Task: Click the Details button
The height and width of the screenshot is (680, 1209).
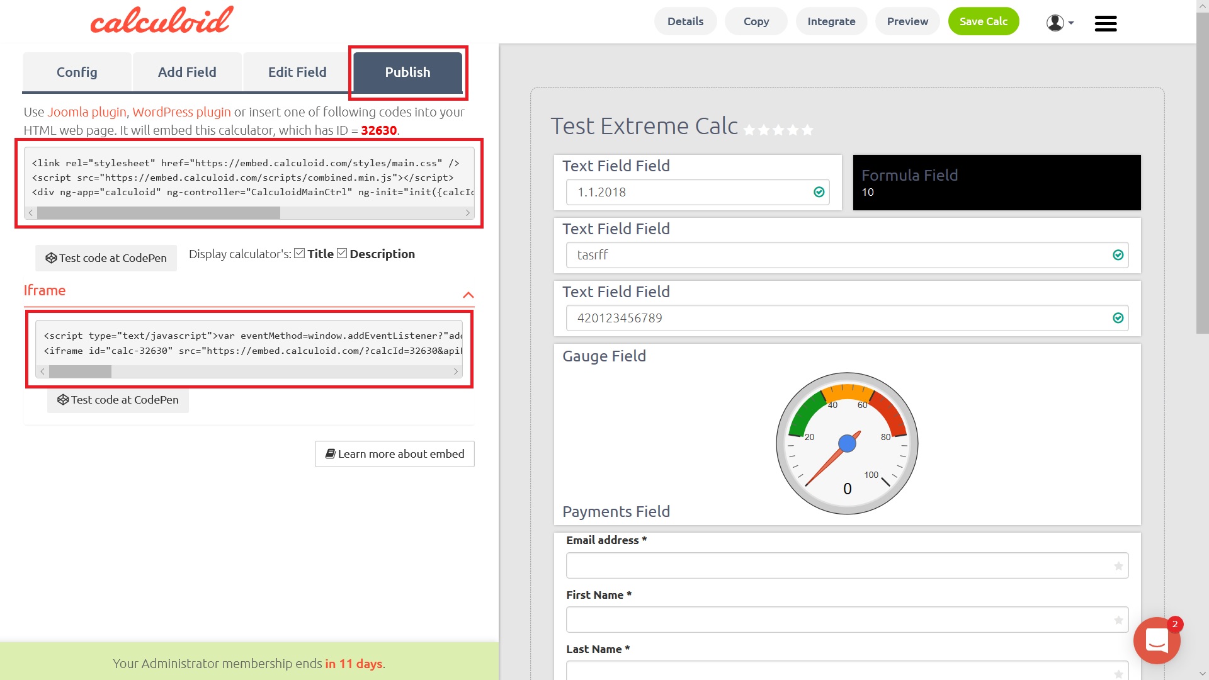Action: click(685, 21)
